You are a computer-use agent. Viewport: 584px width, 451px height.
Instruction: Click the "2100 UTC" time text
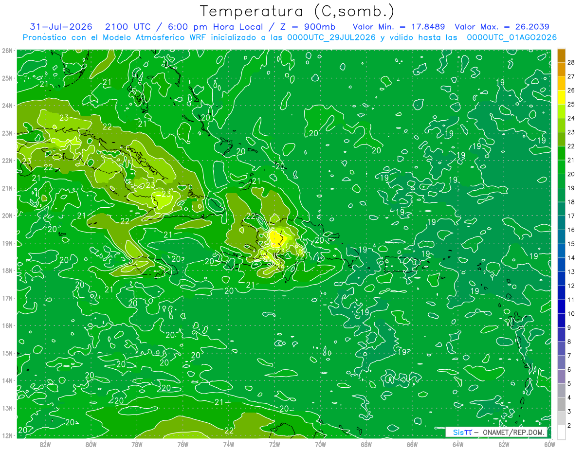pyautogui.click(x=128, y=27)
